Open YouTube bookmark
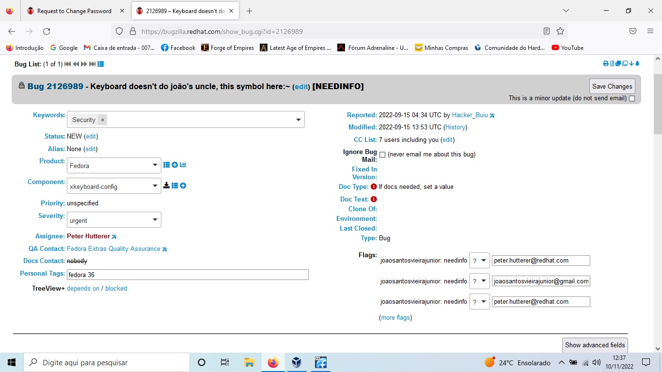Viewport: 662px width, 372px height. pyautogui.click(x=567, y=47)
